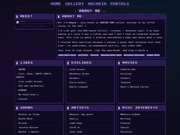Click 'Vocaloid' in Misc Interests
This screenshot has width=180, height=135.
[126, 132]
